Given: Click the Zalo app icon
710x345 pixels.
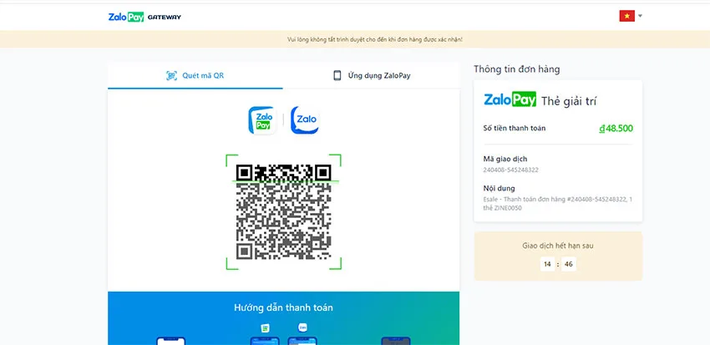Looking at the screenshot, I should coord(305,120).
